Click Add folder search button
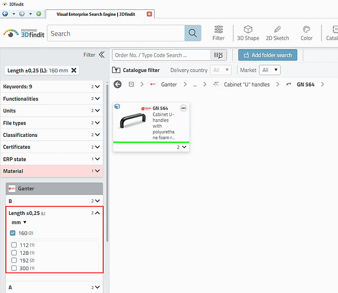This screenshot has width=338, height=293. (x=268, y=55)
